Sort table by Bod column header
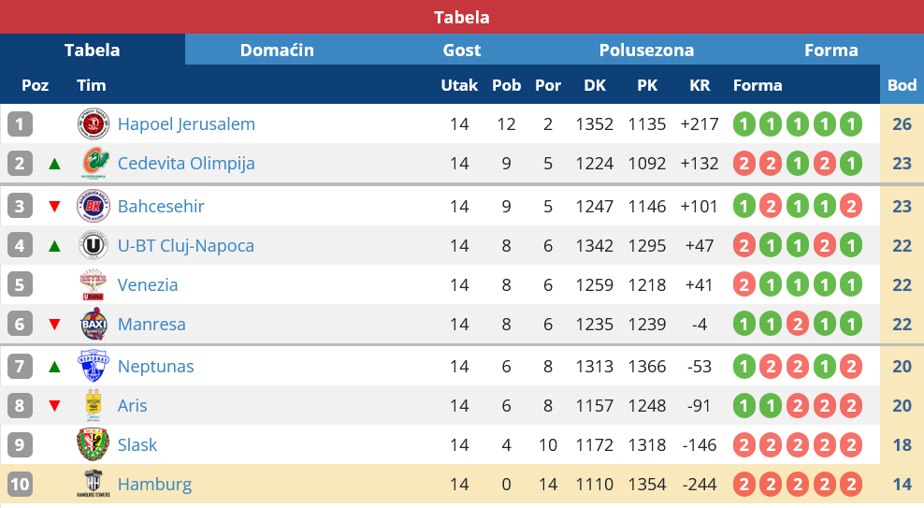 902,85
